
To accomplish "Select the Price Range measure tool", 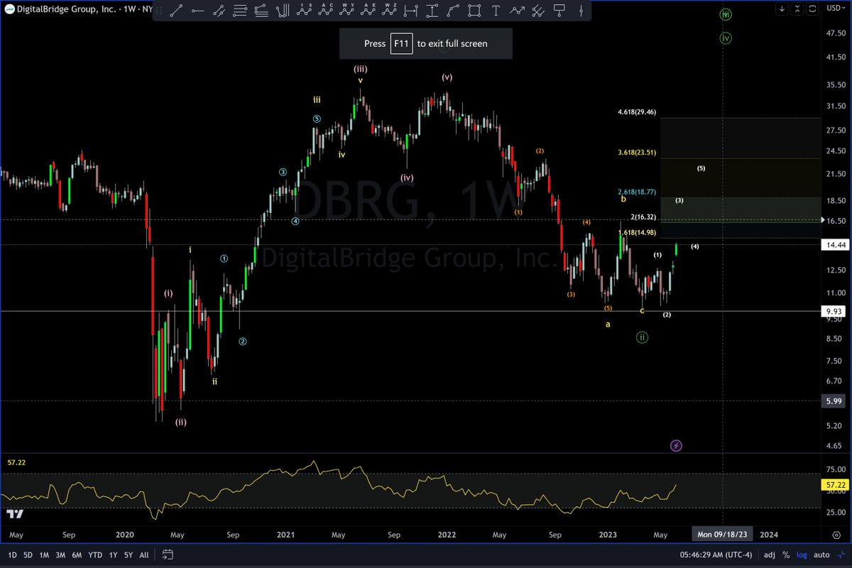I will click(432, 10).
